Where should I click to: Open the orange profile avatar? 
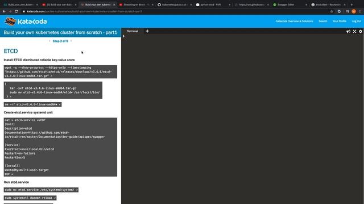click(354, 11)
